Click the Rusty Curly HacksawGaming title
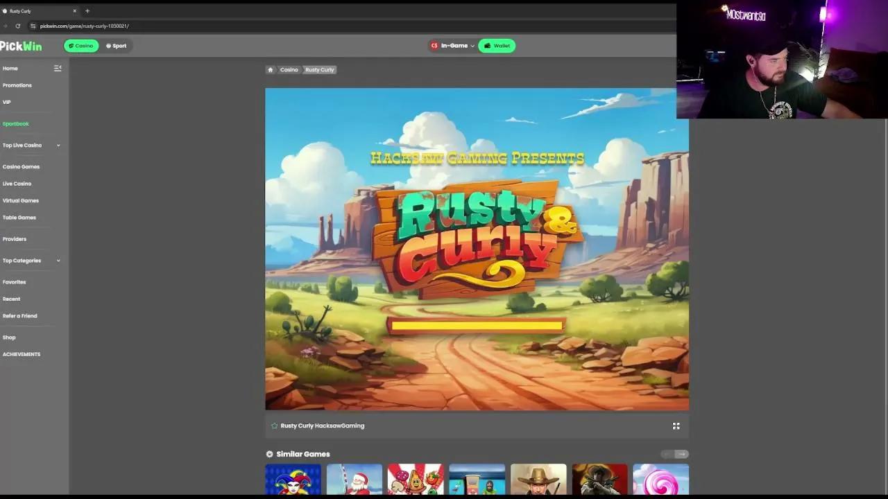This screenshot has width=888, height=499. coord(323,426)
